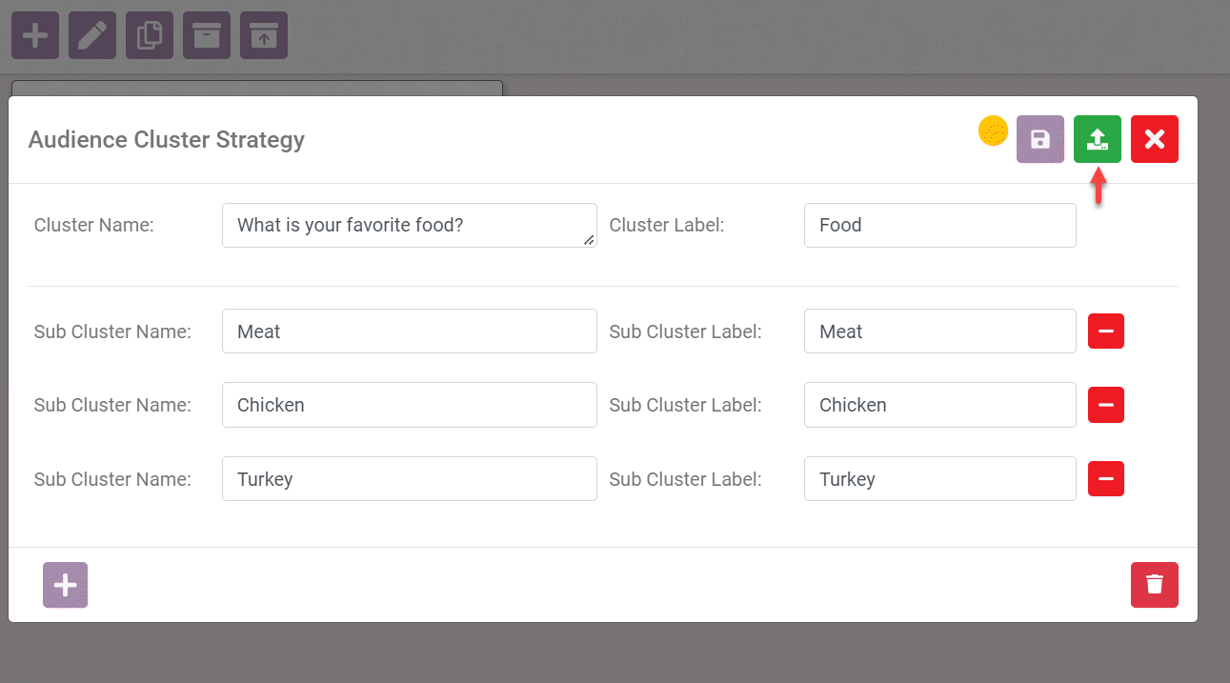Remove the Chicken sub cluster row
Image resolution: width=1230 pixels, height=683 pixels.
1105,405
